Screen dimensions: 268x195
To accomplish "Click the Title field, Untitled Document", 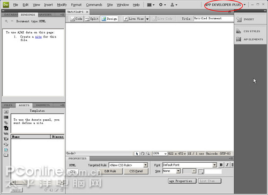I will click(x=213, y=18).
